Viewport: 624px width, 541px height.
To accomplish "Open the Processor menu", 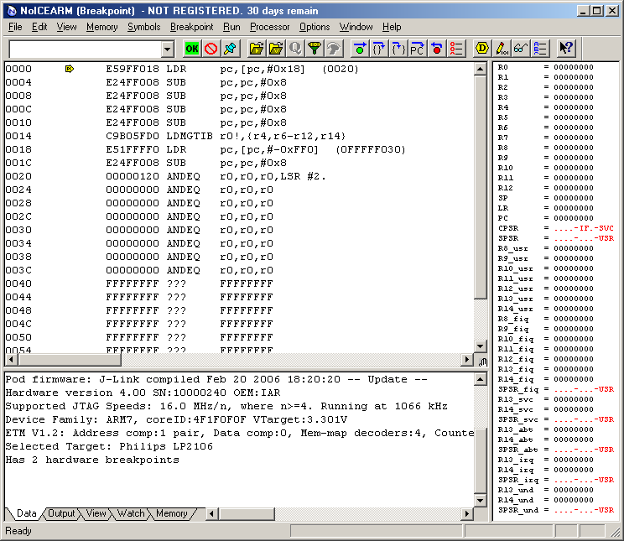I will pos(270,27).
